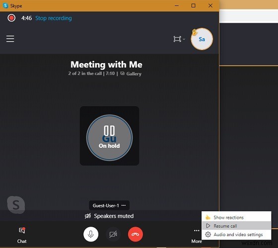Open the view layout switcher dropdown
Image resolution: width=278 pixels, height=248 pixels.
click(179, 39)
